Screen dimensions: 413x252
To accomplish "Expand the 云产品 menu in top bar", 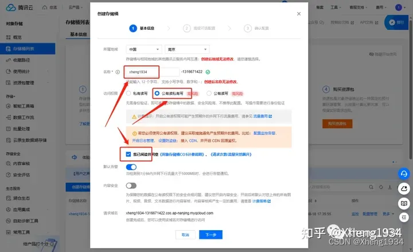I will click(x=76, y=7).
